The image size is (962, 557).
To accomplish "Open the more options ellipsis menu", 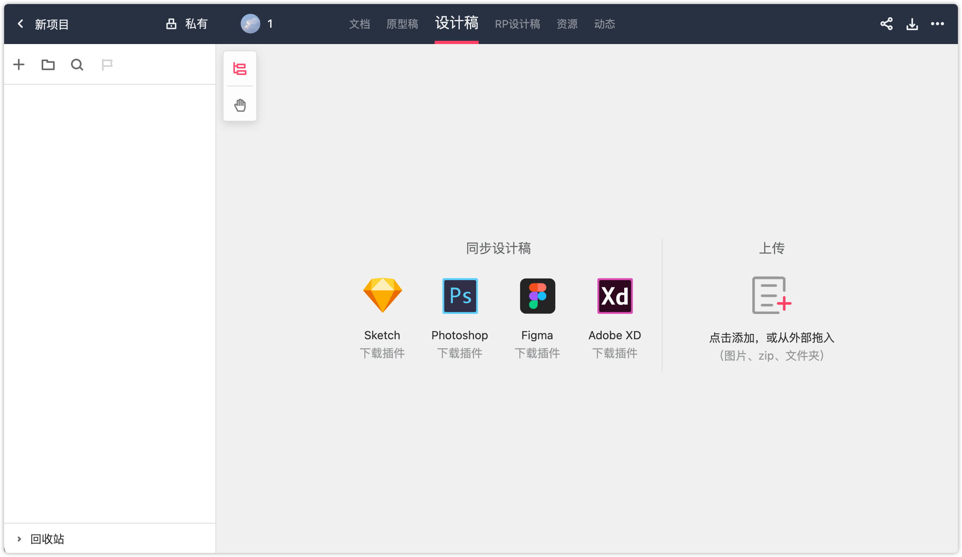I will pos(938,24).
